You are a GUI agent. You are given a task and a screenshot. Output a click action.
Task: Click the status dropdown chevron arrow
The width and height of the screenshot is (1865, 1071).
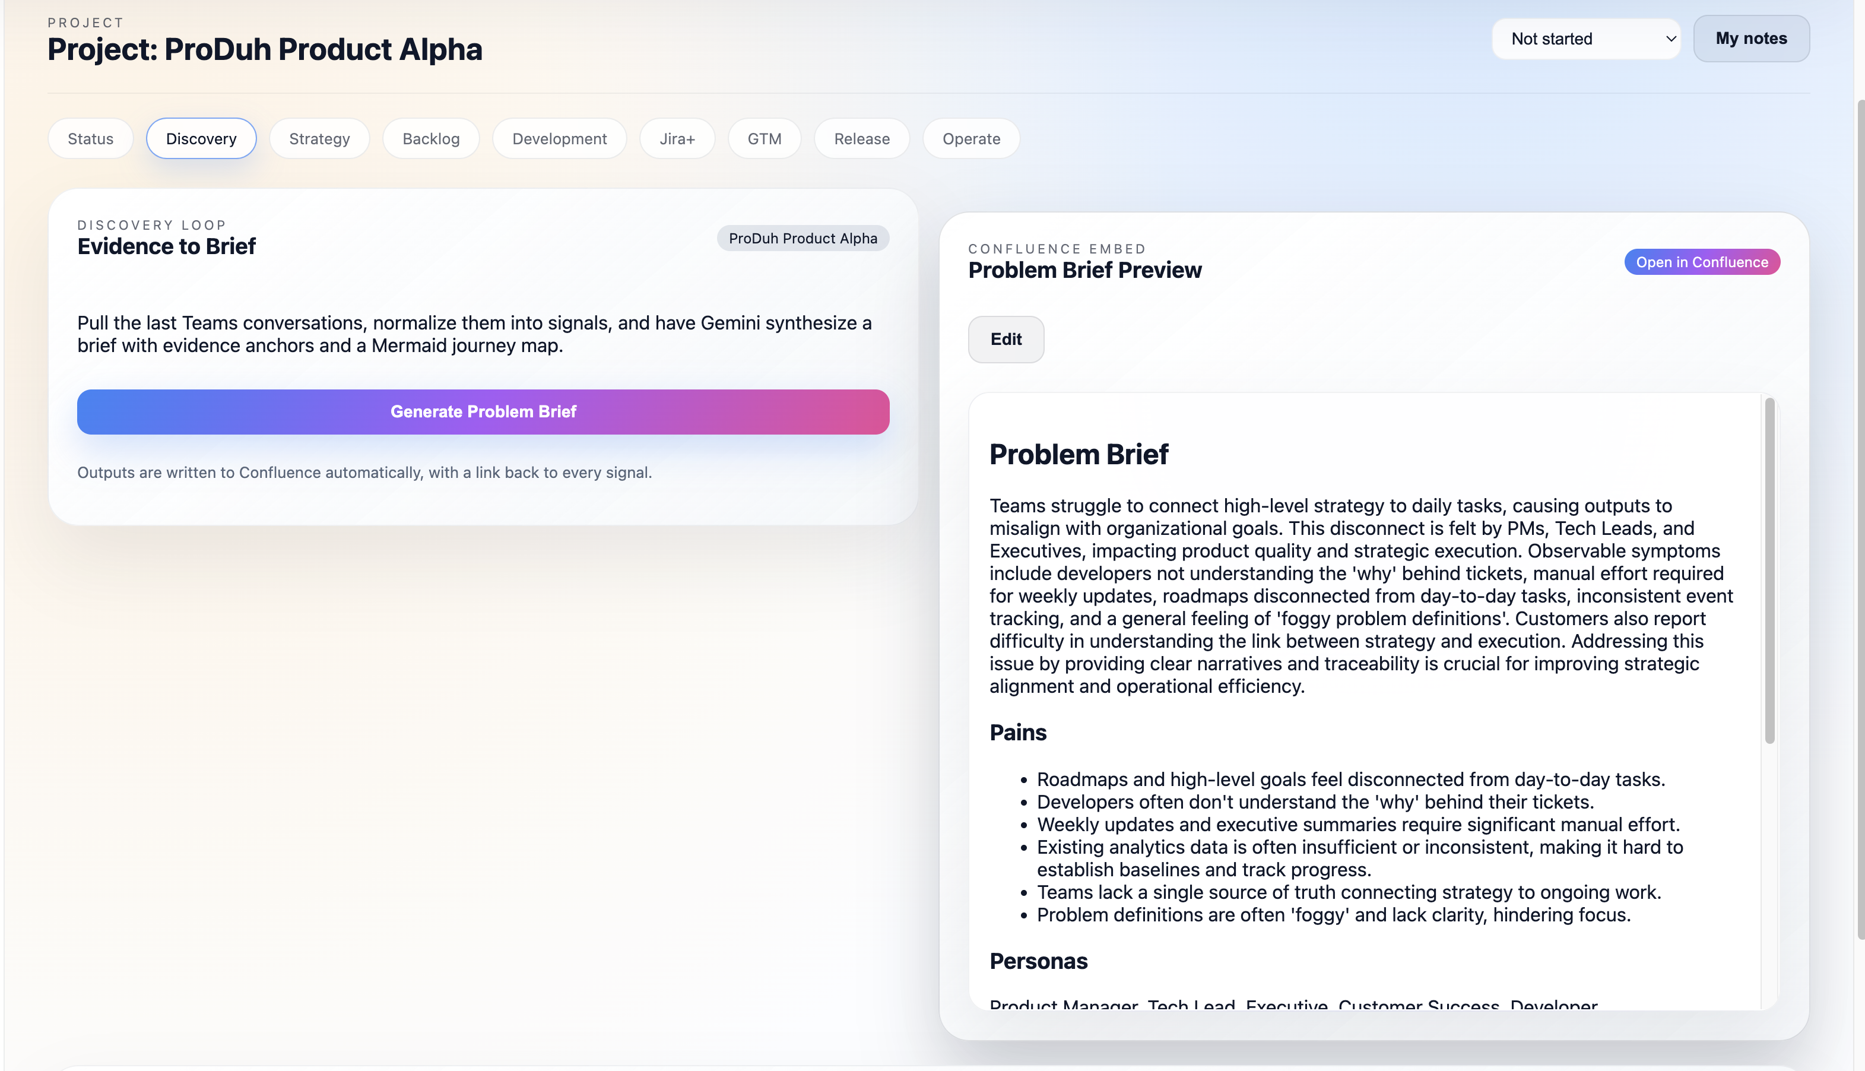1670,39
